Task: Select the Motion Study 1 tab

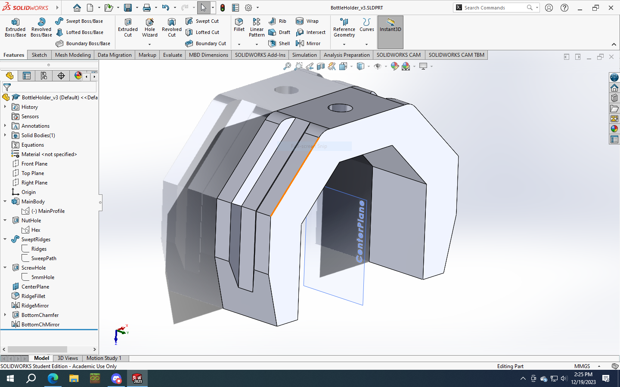Action: tap(104, 358)
